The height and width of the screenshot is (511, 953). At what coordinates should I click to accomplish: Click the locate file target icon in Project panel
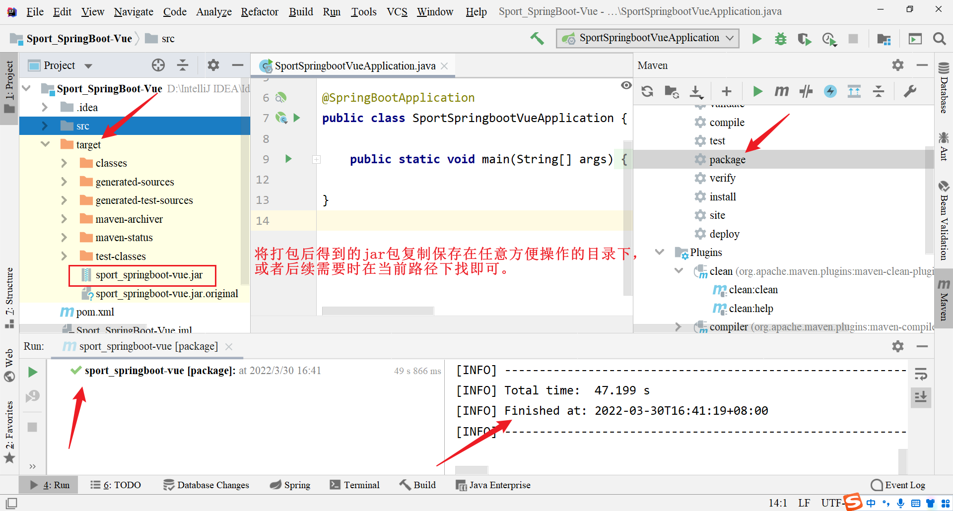click(158, 65)
